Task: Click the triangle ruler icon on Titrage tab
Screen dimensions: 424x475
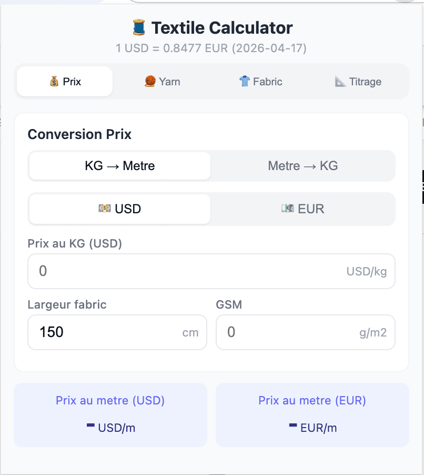Action: pyautogui.click(x=341, y=82)
